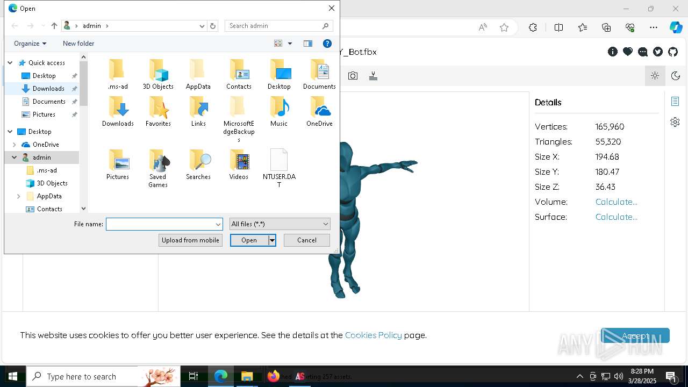Select the AppData folder in file list
688x387 pixels.
click(198, 74)
